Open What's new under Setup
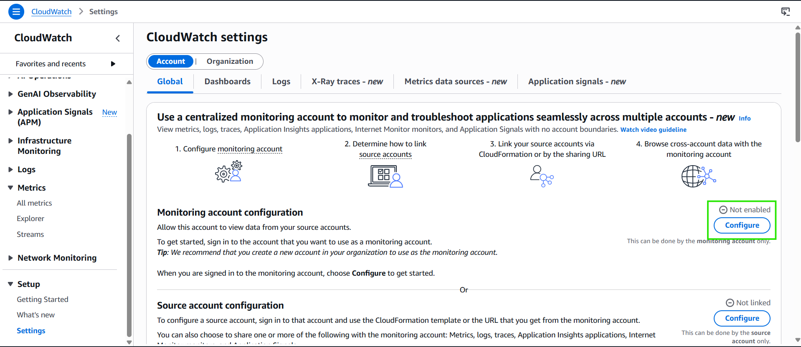Viewport: 801px width, 347px height. coord(35,315)
